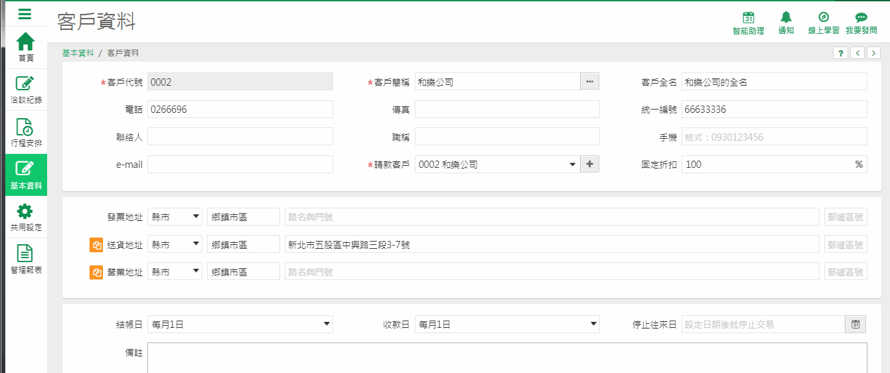Click 送貨地址 郵遞區號 field

click(846, 244)
